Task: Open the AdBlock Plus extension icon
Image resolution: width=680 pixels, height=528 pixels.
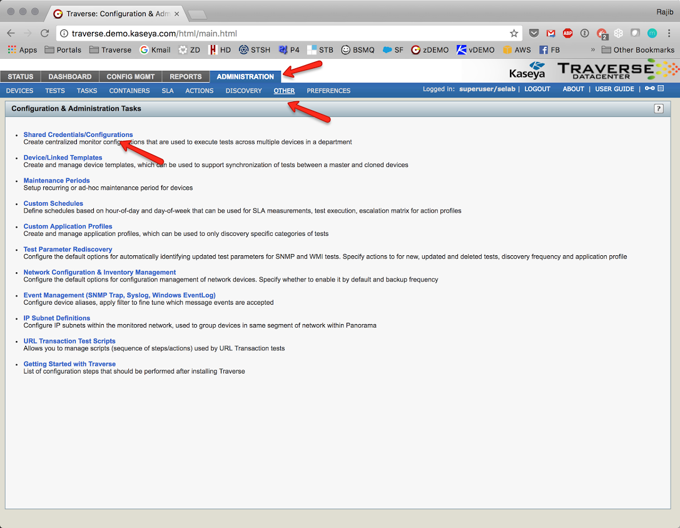Action: (567, 33)
